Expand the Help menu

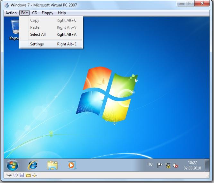(x=62, y=13)
